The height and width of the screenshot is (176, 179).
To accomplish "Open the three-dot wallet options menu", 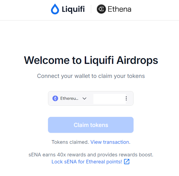I will [126, 98].
